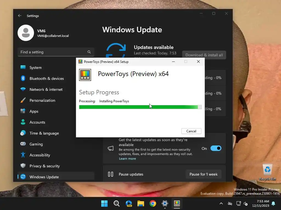
Task: Click the Time & language clock icon
Action: point(23,133)
